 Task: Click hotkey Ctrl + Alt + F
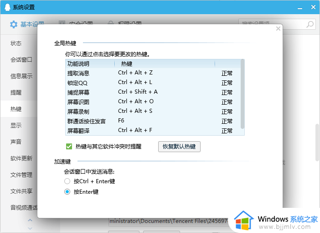pos(135,130)
